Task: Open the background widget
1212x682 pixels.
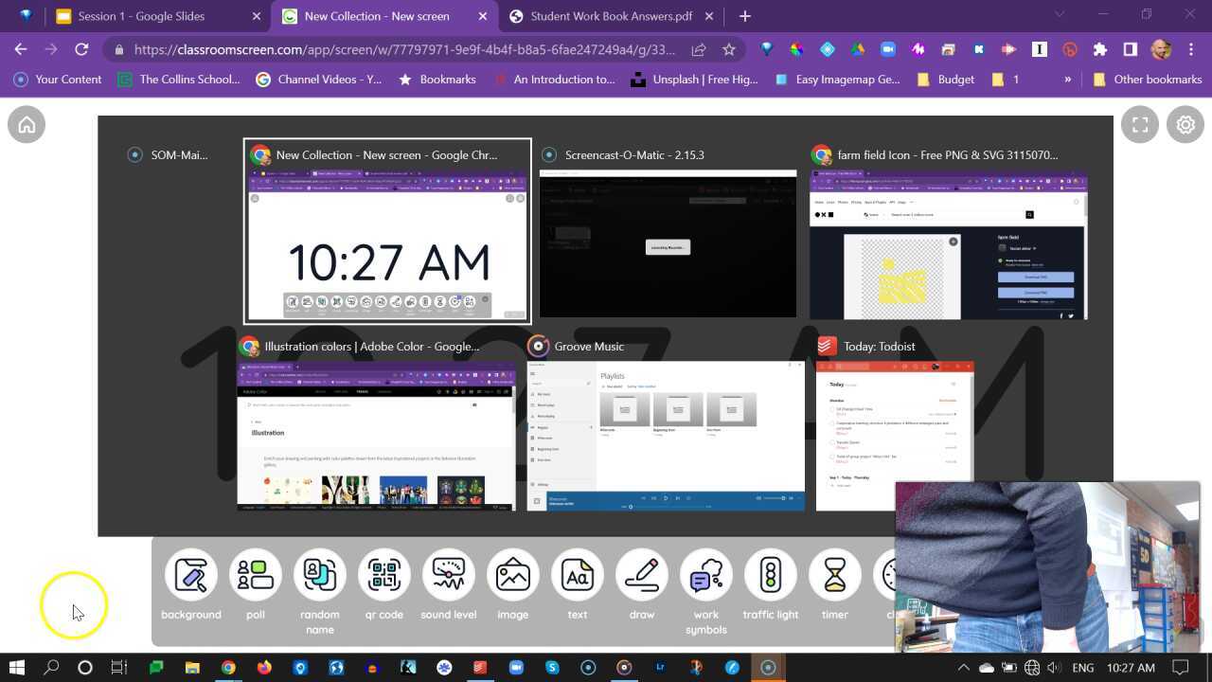Action: click(190, 575)
